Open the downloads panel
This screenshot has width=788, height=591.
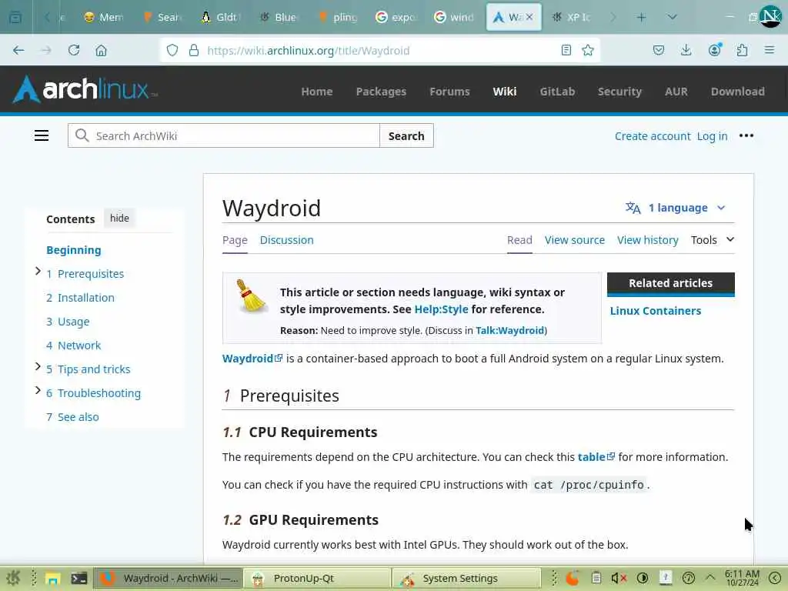click(686, 50)
